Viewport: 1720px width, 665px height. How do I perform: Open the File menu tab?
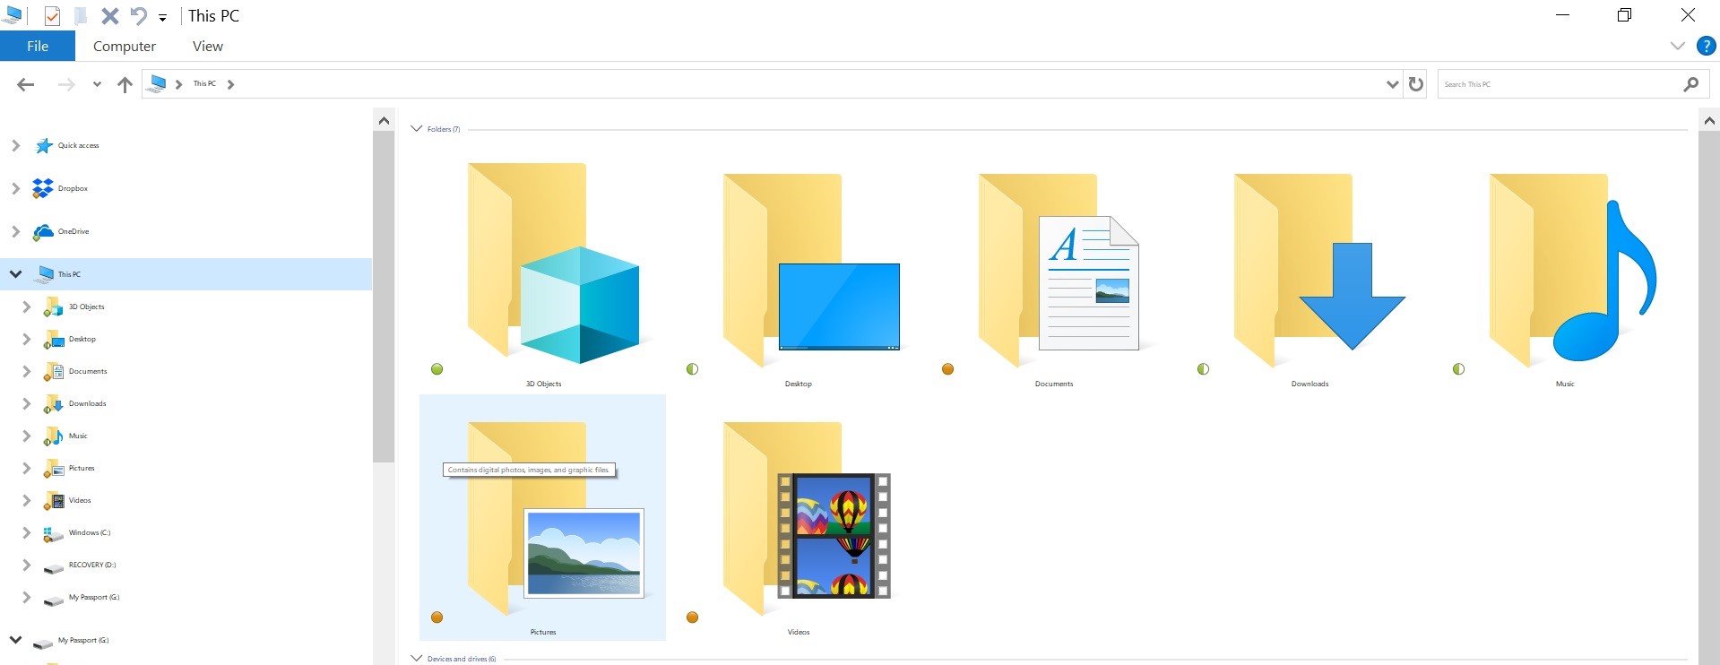[38, 46]
